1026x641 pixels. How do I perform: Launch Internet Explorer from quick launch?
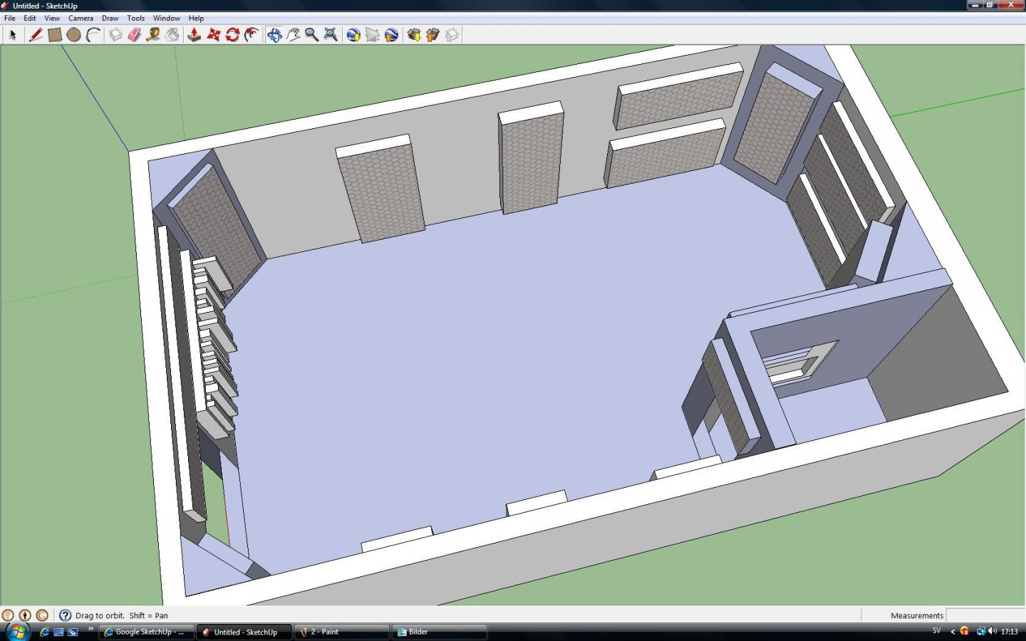(45, 632)
